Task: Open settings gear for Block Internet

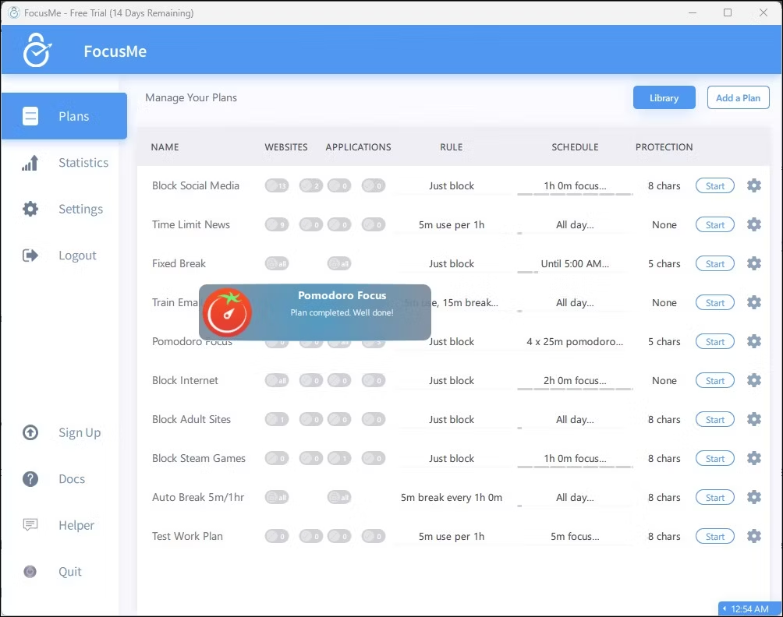Action: [x=754, y=380]
